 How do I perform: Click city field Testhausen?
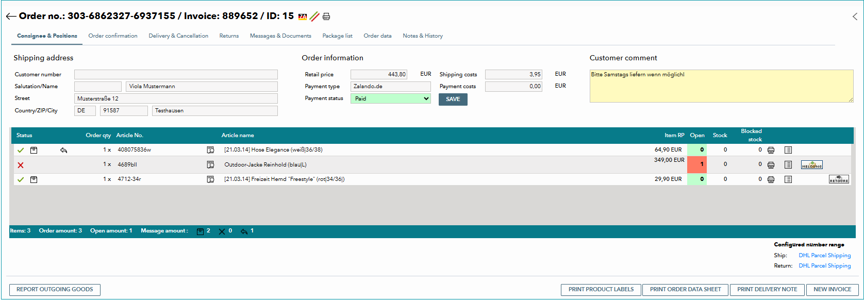(x=215, y=111)
